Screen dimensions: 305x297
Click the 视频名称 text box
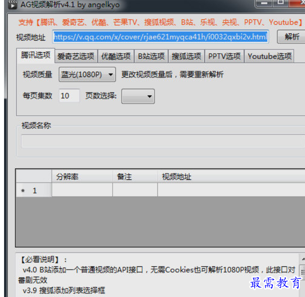pos(163,141)
